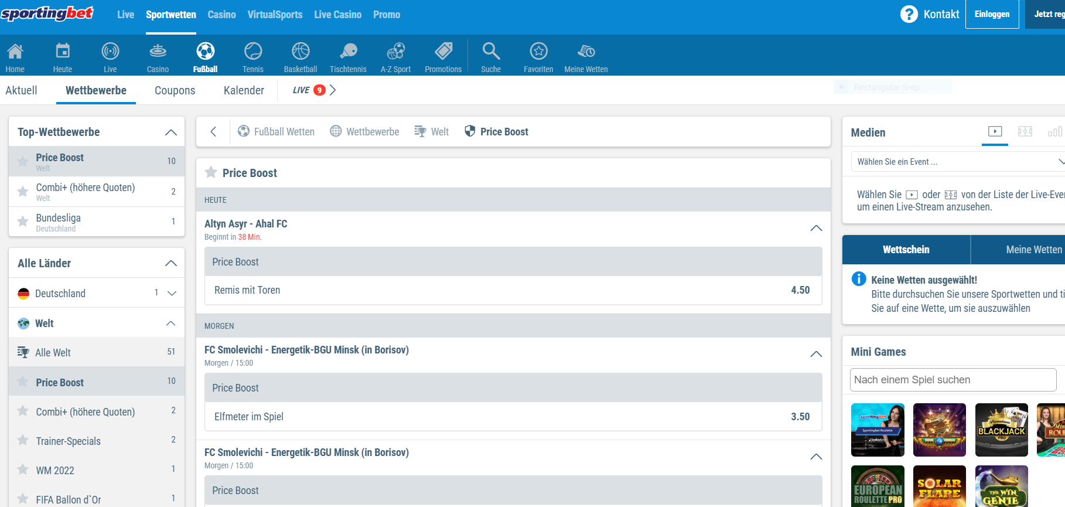
Task: Open the Live Casino top menu item
Action: [337, 15]
